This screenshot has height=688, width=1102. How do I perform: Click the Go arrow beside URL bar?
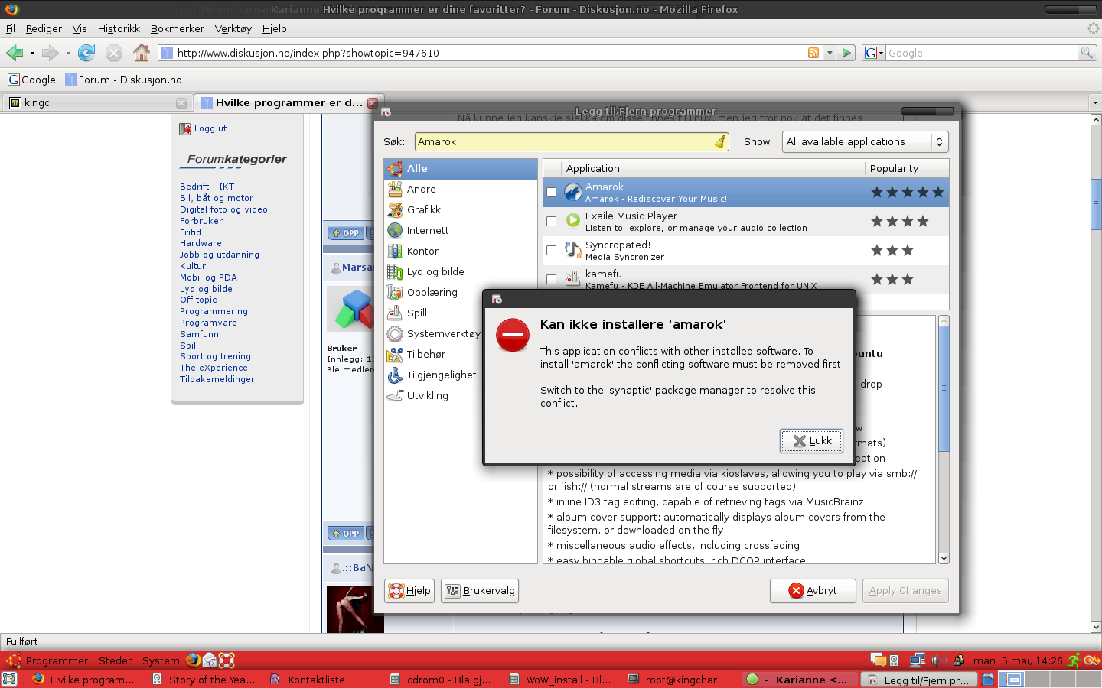(846, 53)
